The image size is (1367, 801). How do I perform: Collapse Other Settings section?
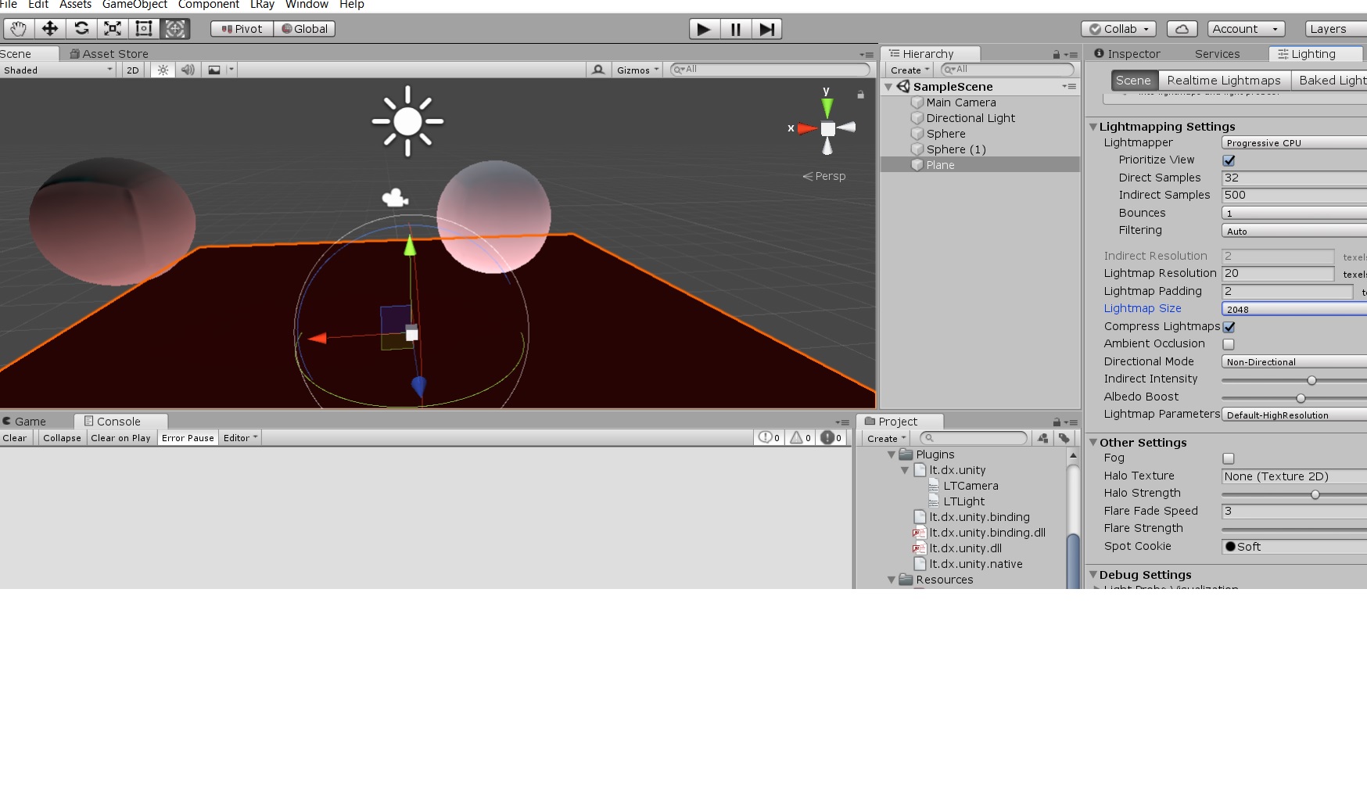(x=1093, y=443)
